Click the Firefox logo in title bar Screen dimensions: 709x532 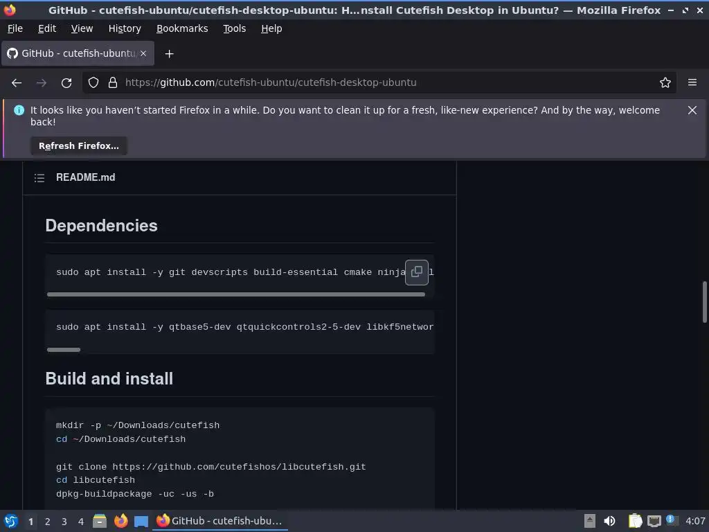click(x=10, y=10)
